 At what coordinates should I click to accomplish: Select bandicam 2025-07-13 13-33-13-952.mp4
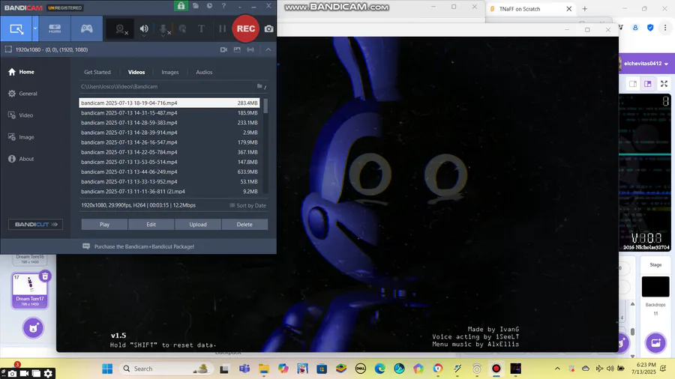(x=169, y=182)
